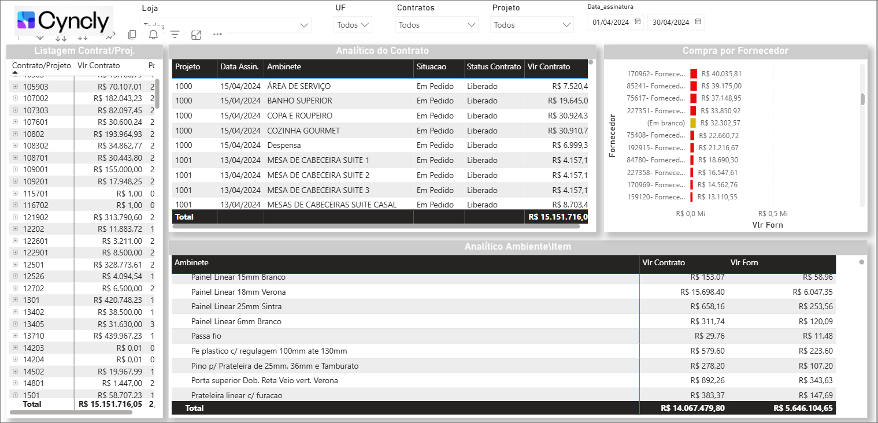Expand contract row 14502

(15, 371)
